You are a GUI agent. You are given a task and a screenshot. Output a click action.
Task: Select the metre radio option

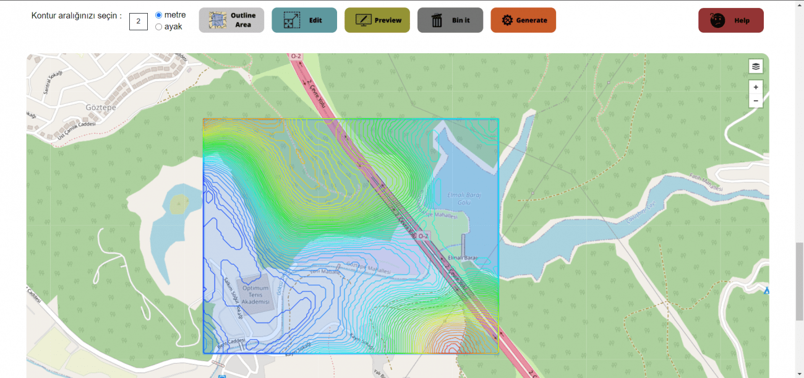click(159, 15)
